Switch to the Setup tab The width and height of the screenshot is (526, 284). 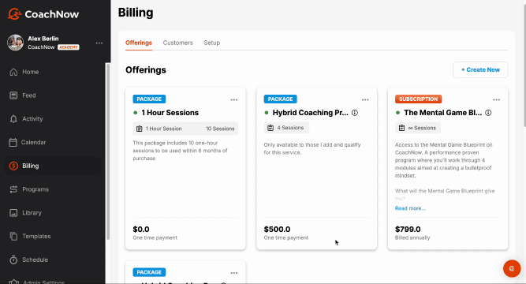tap(212, 43)
